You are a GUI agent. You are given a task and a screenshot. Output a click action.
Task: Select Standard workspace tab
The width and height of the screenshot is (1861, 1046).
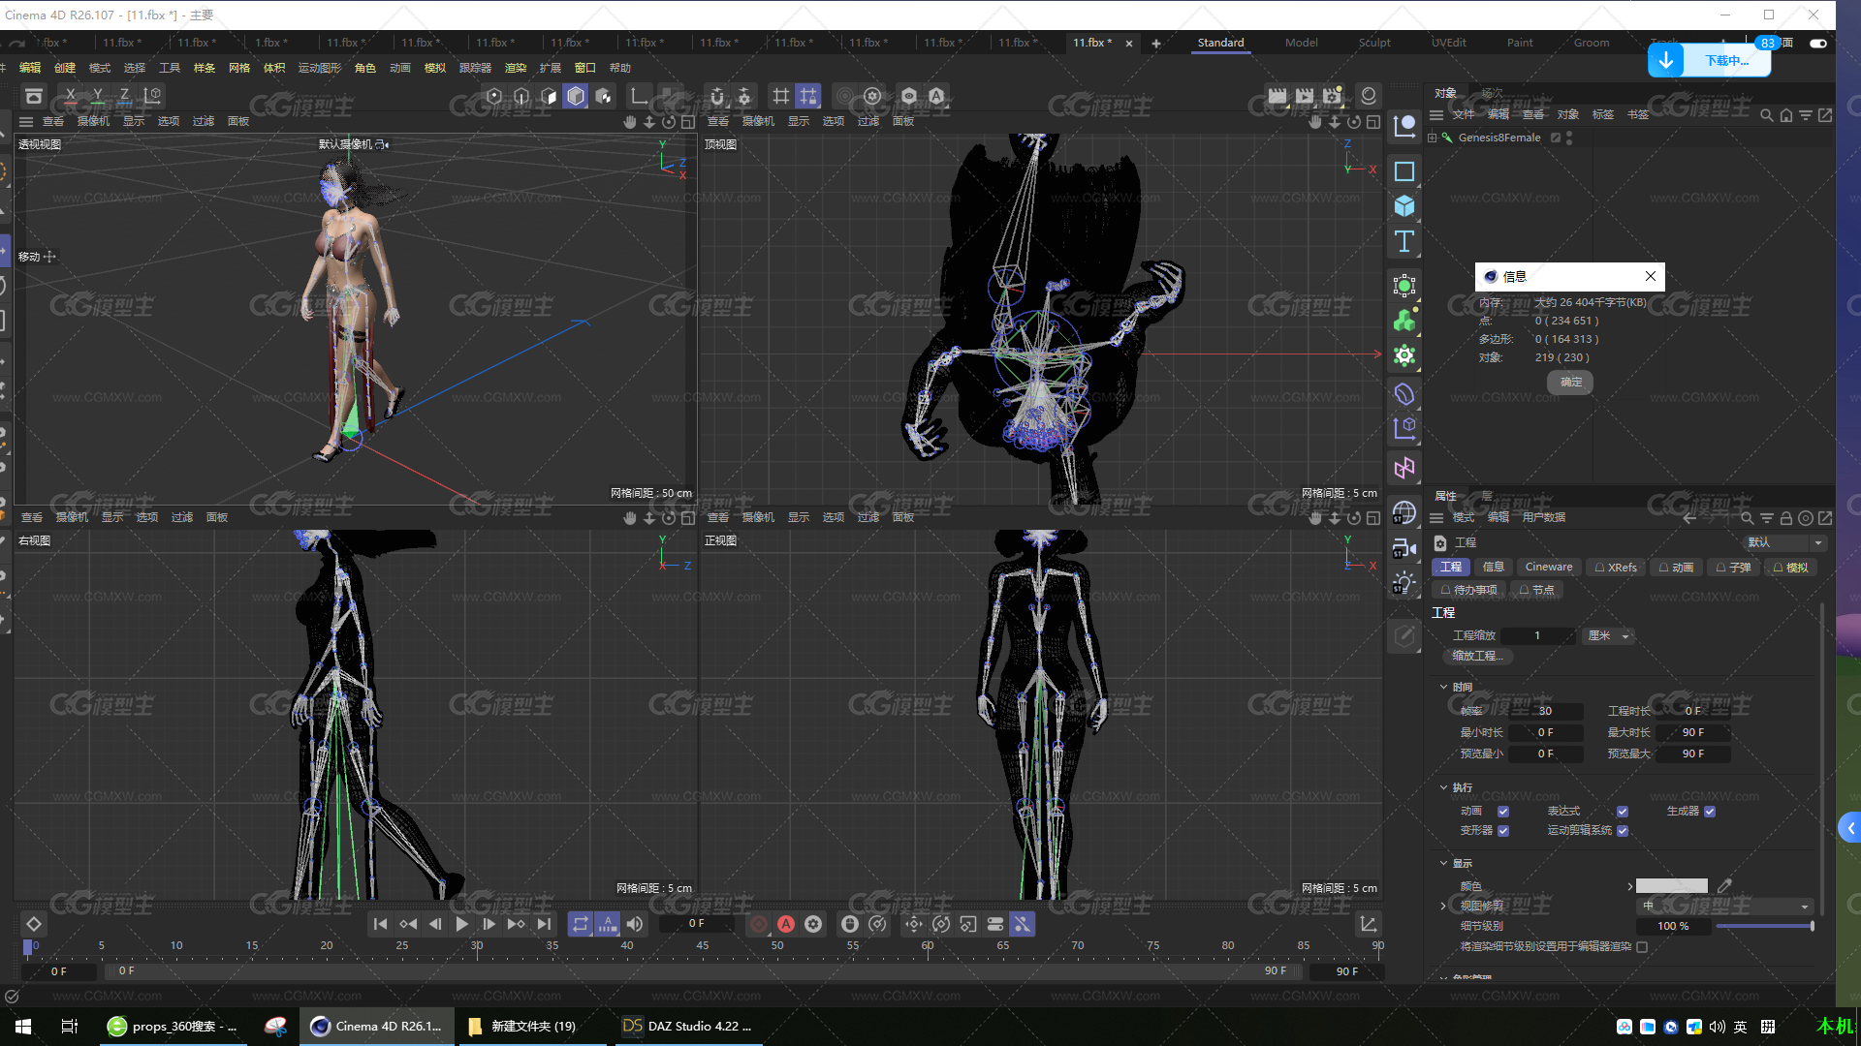tap(1219, 43)
